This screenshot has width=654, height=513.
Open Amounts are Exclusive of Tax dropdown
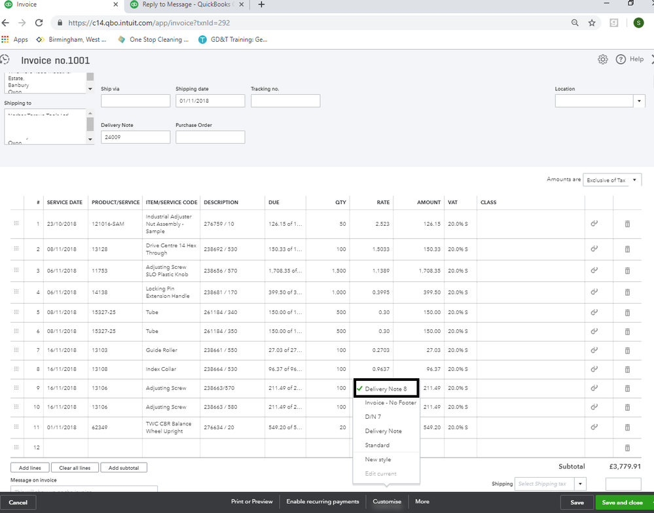[612, 180]
